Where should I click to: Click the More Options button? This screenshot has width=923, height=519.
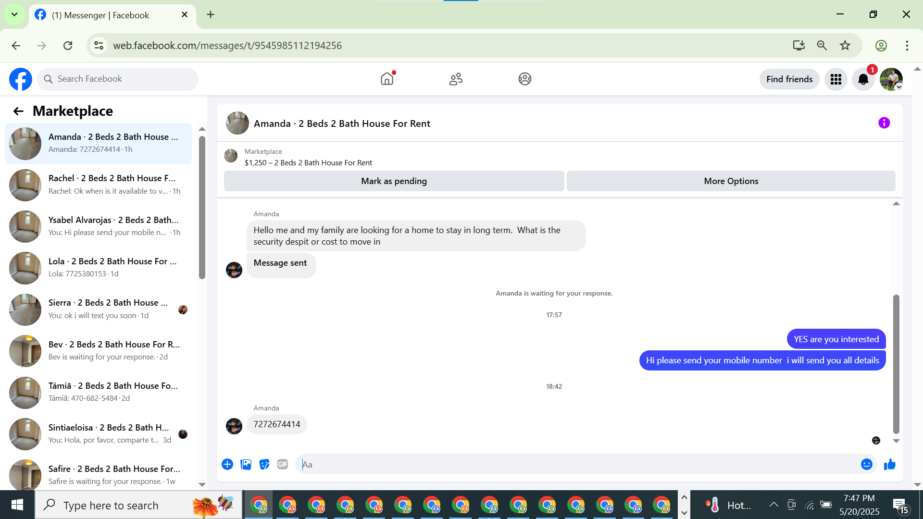tap(731, 181)
